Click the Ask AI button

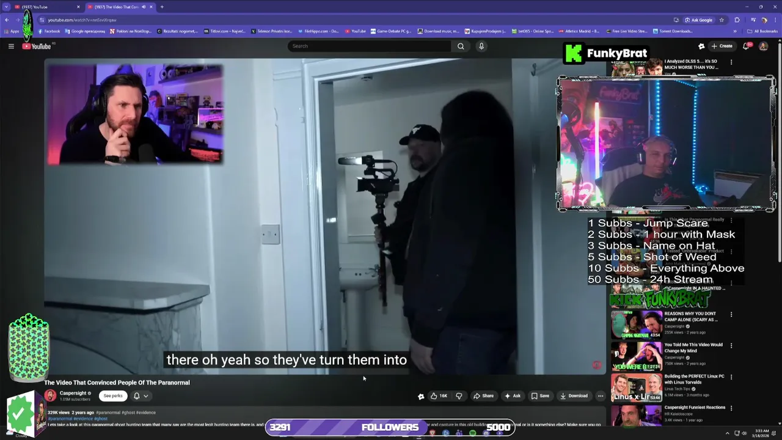click(x=512, y=396)
